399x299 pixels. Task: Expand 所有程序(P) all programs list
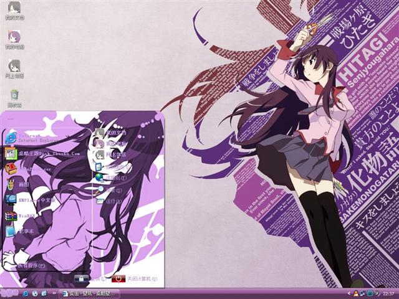click(x=31, y=266)
